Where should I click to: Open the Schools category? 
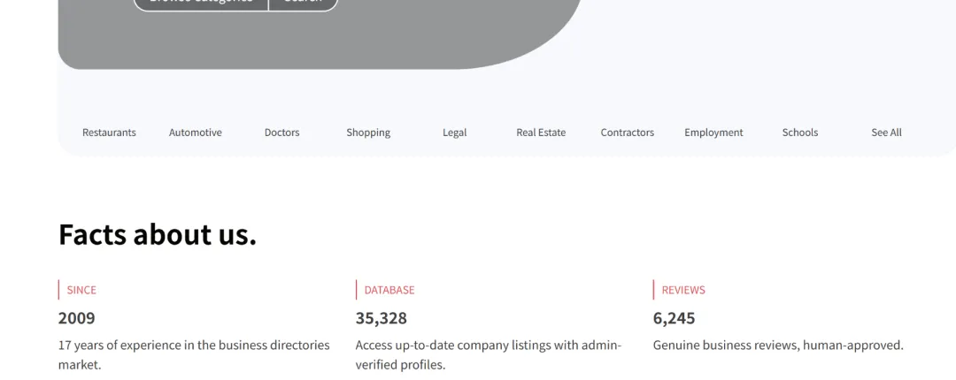(800, 133)
